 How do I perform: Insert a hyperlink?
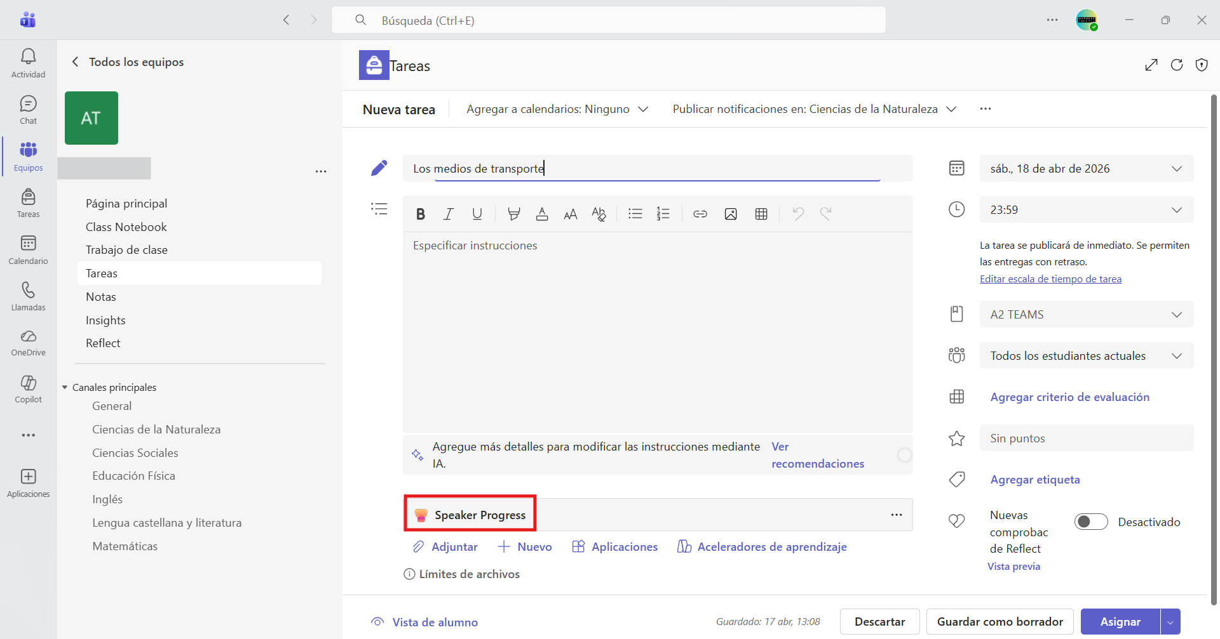tap(700, 214)
